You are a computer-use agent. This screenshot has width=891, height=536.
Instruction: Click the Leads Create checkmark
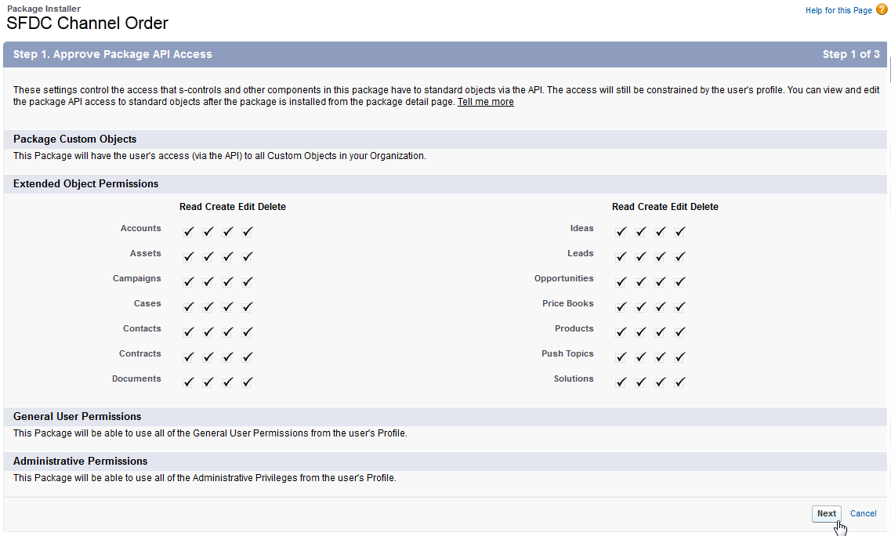[640, 256]
